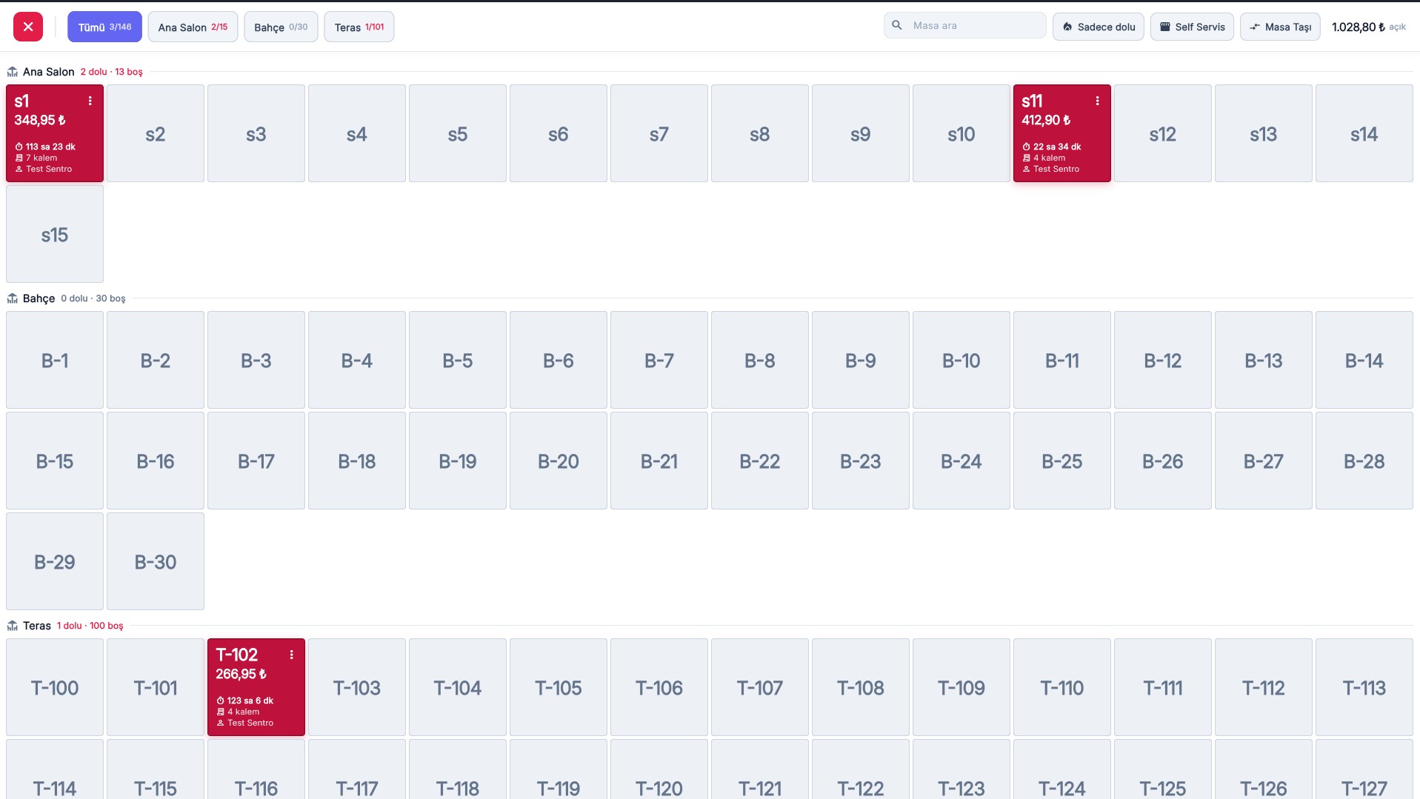Open occupied table s1
The image size is (1420, 799).
(55, 133)
